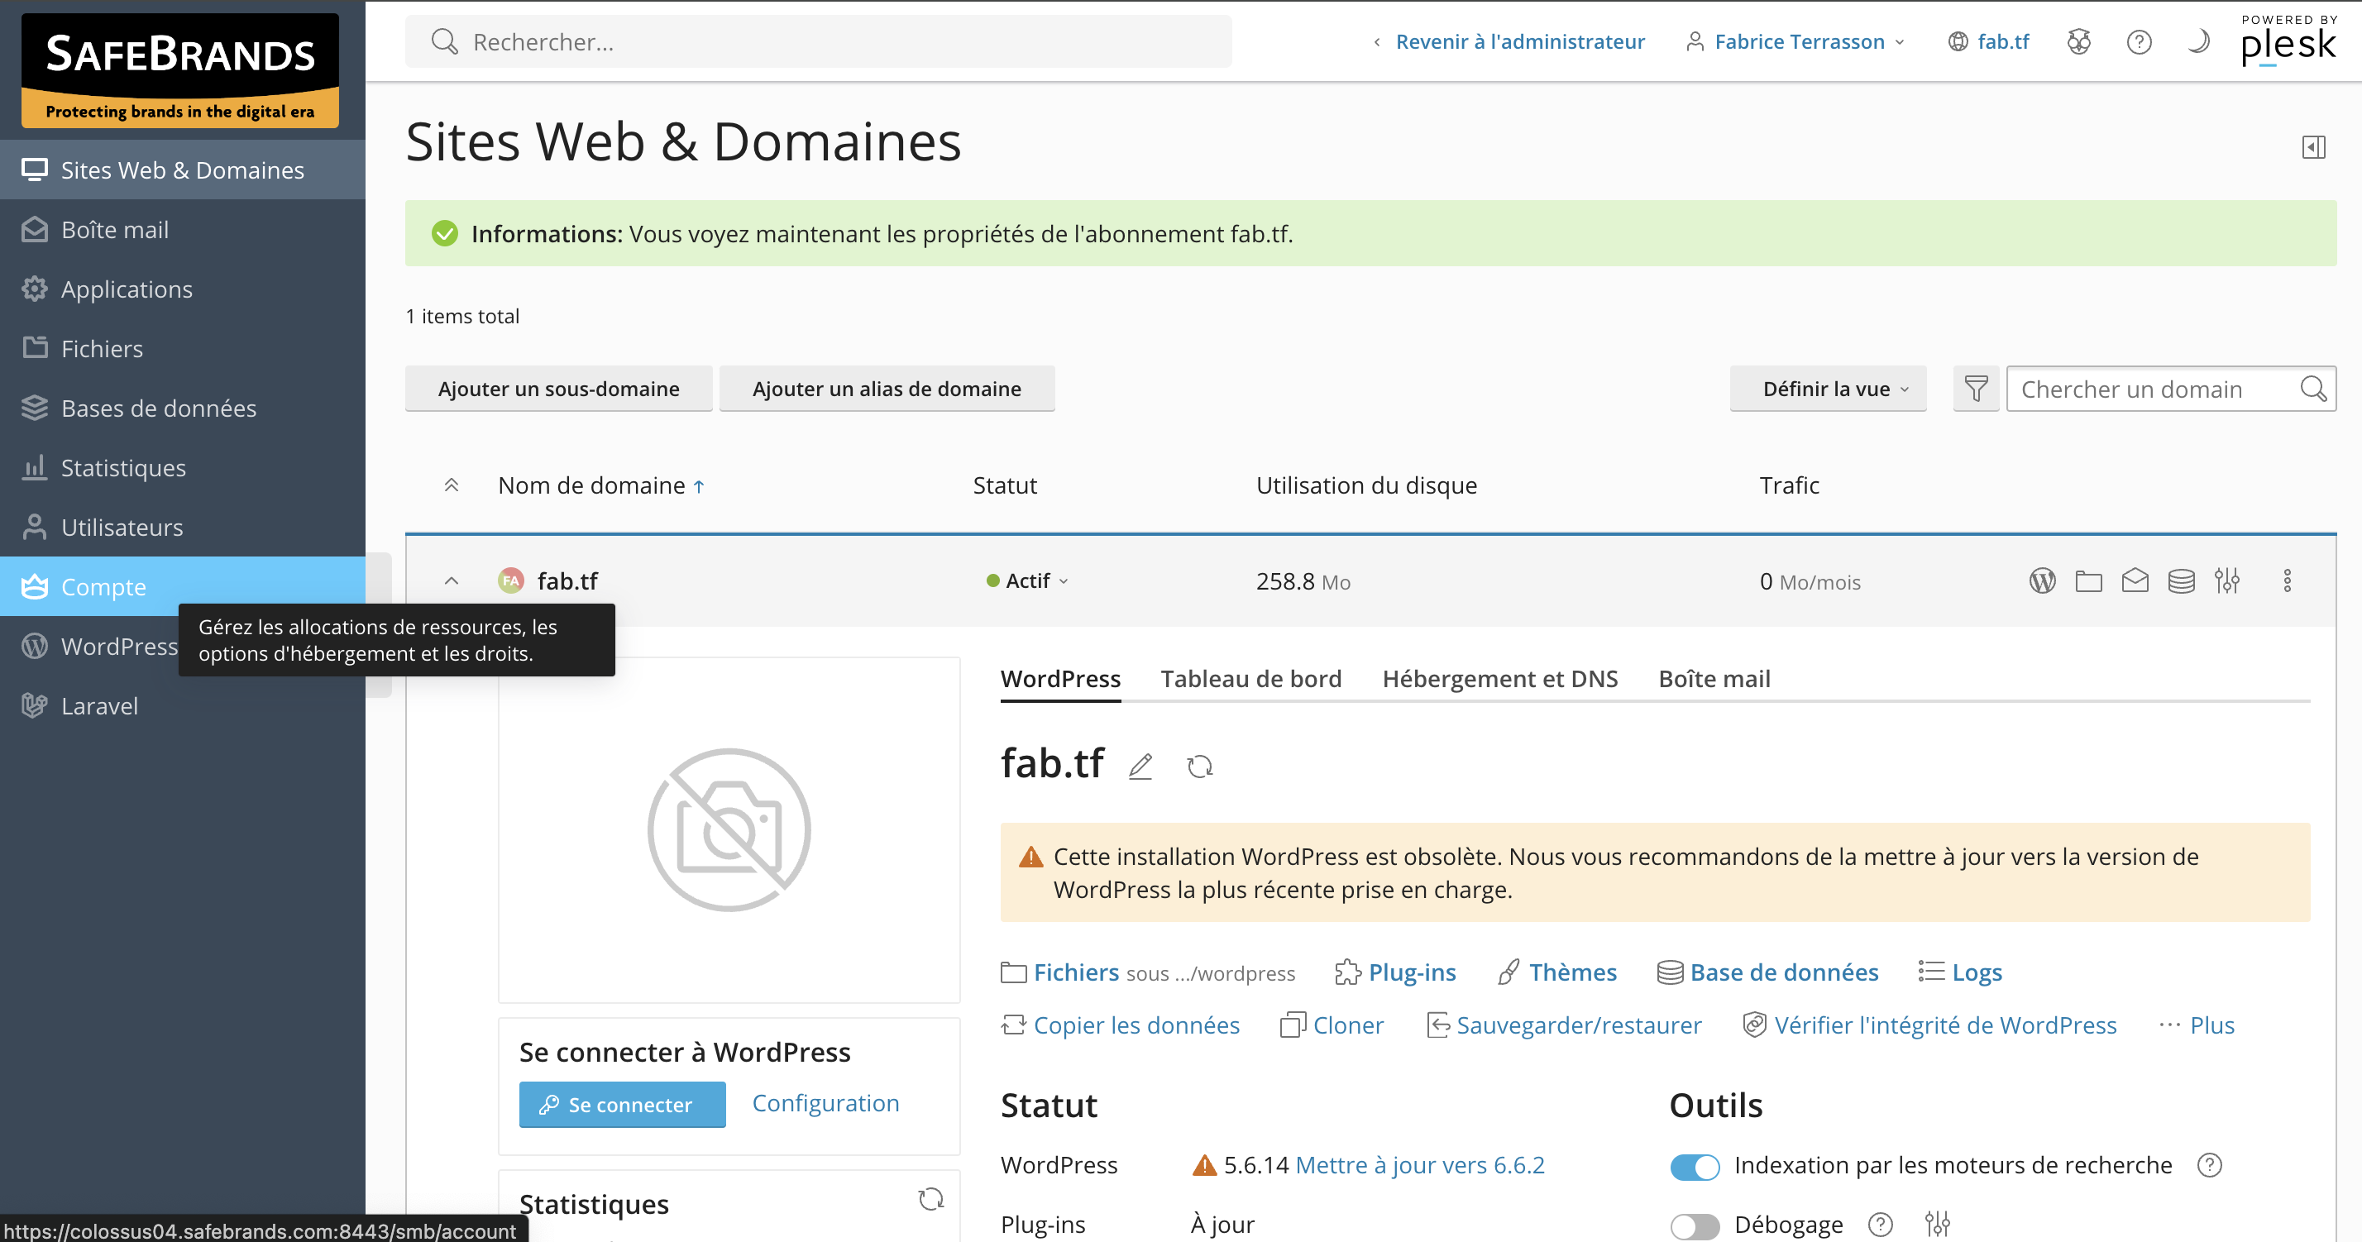Open the Définir la vue dropdown

(x=1828, y=389)
